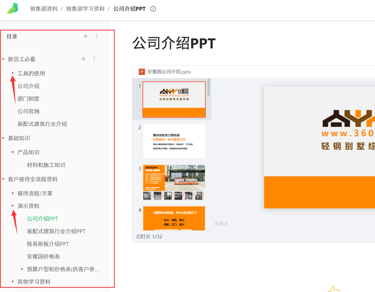
Task: Expand the 工具的使用 tree node
Action: pyautogui.click(x=13, y=73)
